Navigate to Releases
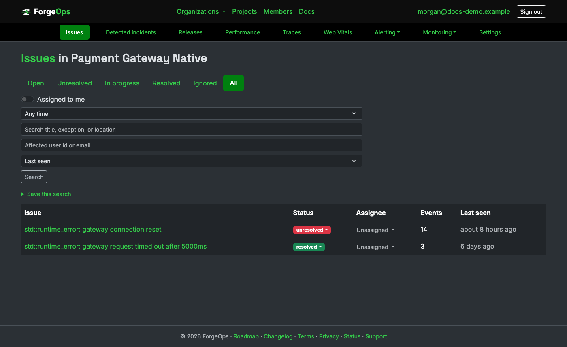Screen dimensions: 567x347 click(191, 32)
